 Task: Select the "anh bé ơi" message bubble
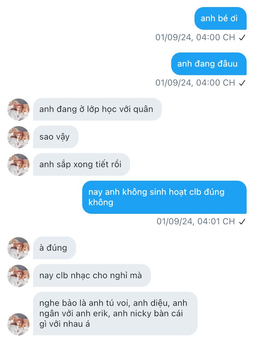pyautogui.click(x=220, y=18)
